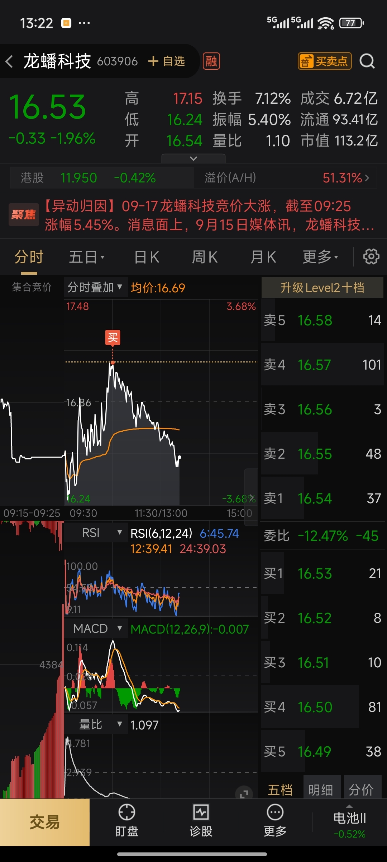
Task: Tap the RSI(6,12,24) readout label
Action: (x=161, y=533)
